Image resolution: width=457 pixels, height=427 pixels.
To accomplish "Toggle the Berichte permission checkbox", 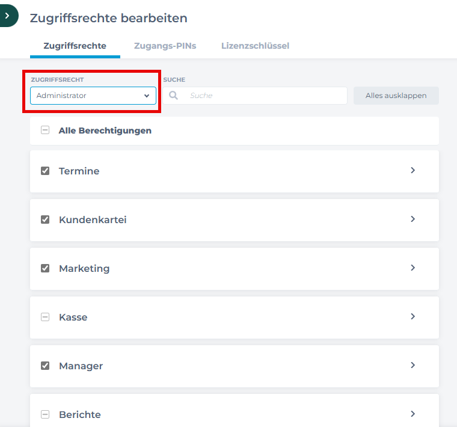I will click(x=45, y=414).
